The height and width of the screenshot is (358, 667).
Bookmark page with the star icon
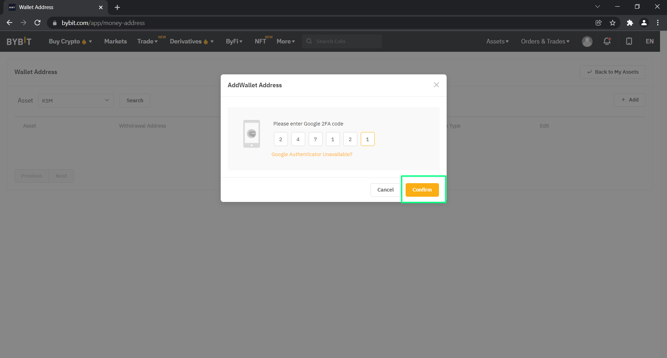[x=612, y=23]
